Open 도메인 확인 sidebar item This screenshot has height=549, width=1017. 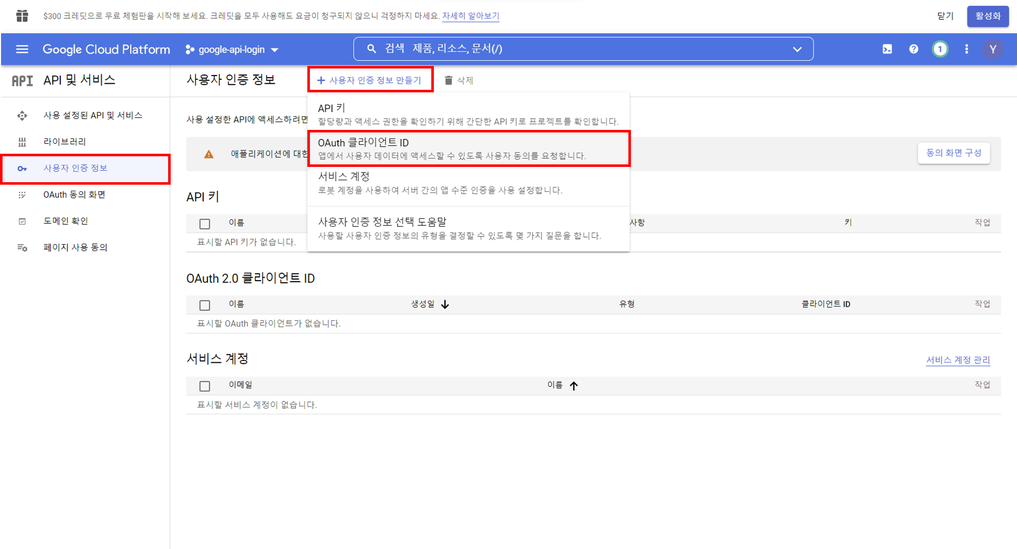(85, 221)
